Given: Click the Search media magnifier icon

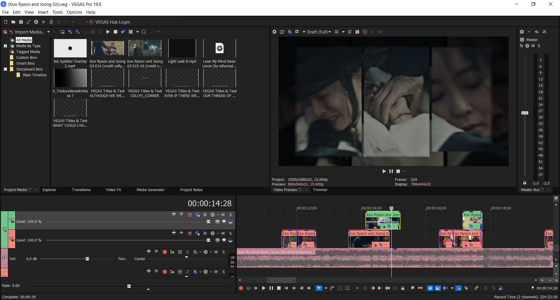Looking at the screenshot, I should (144, 32).
